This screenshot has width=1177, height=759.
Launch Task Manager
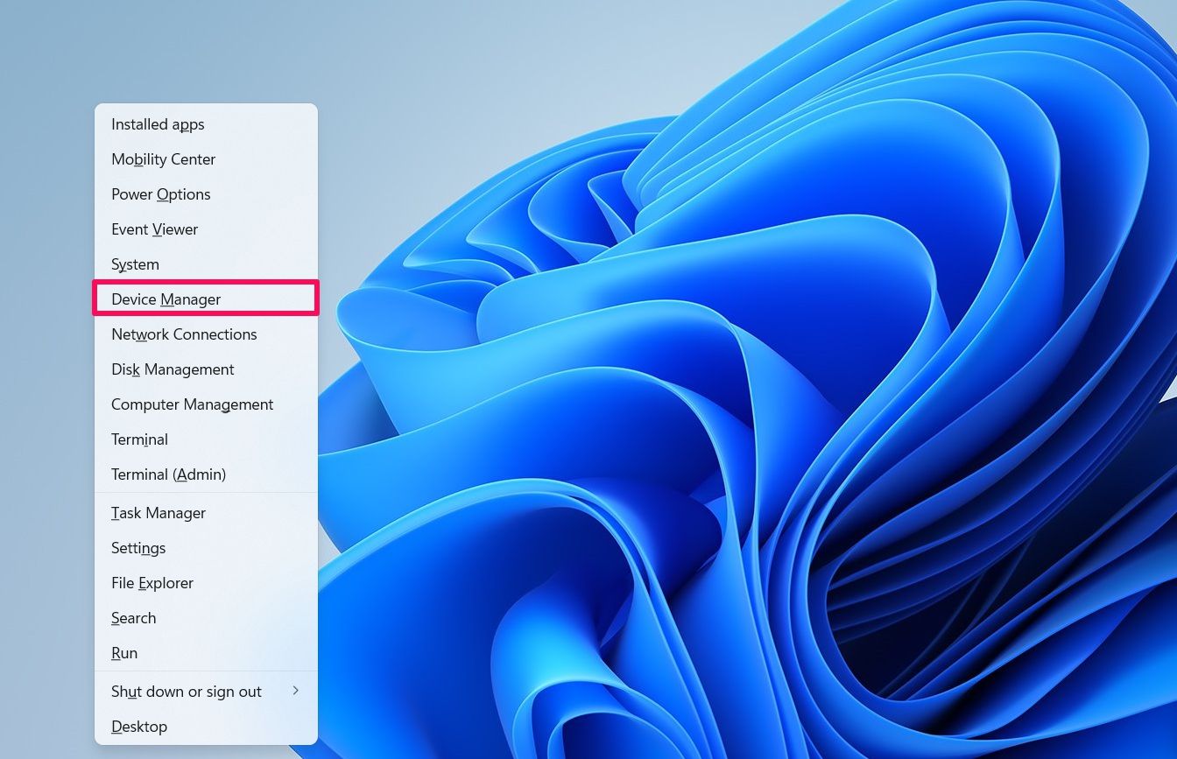159,512
